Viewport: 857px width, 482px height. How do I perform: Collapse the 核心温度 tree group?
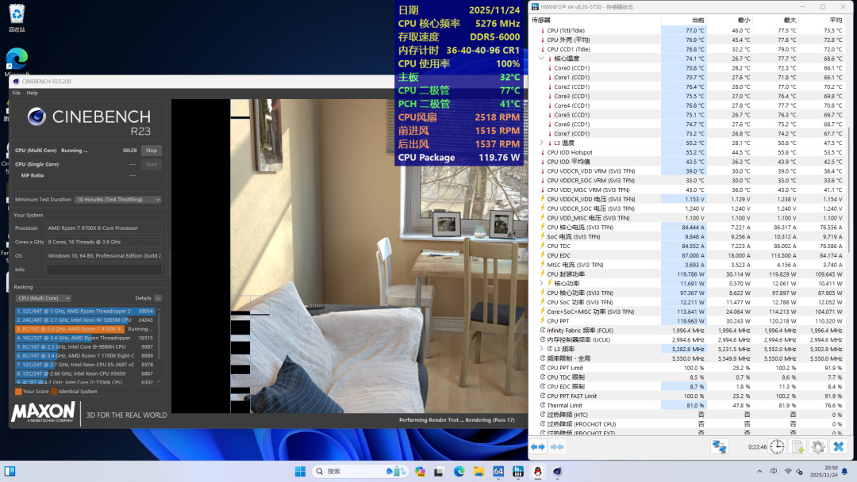pos(542,59)
